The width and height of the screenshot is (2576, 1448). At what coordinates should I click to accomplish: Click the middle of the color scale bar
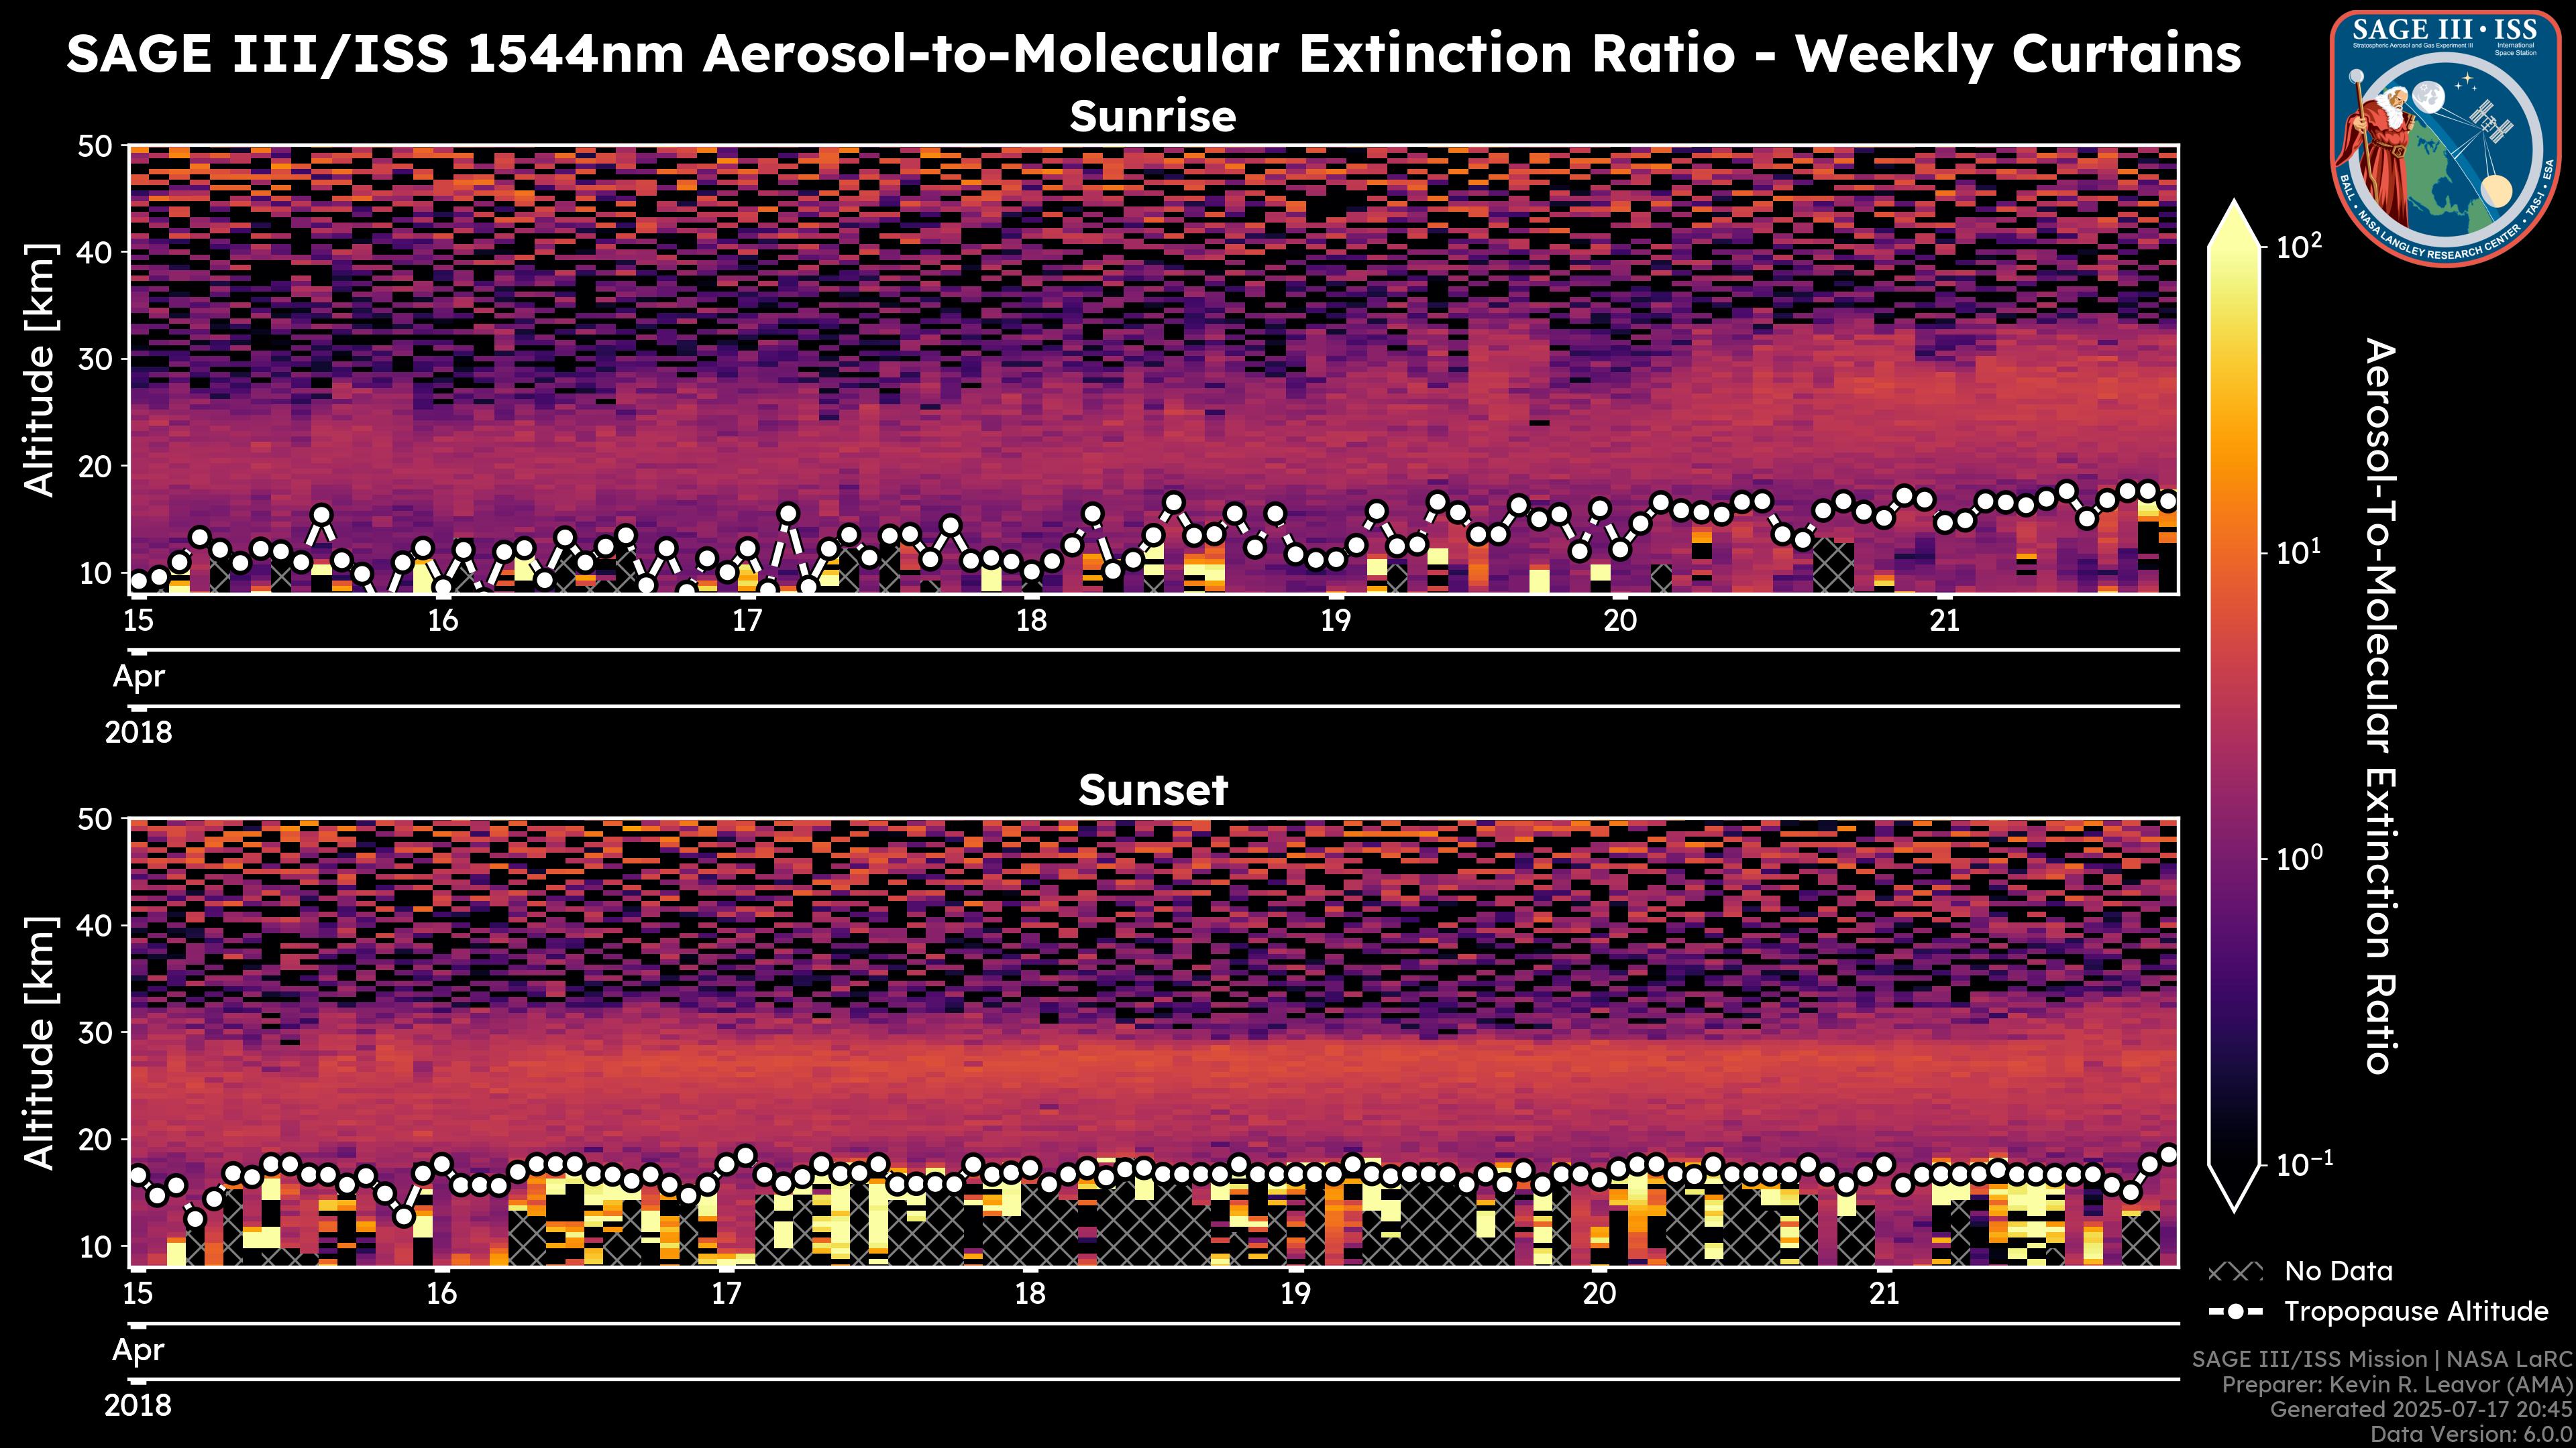[x=2235, y=705]
